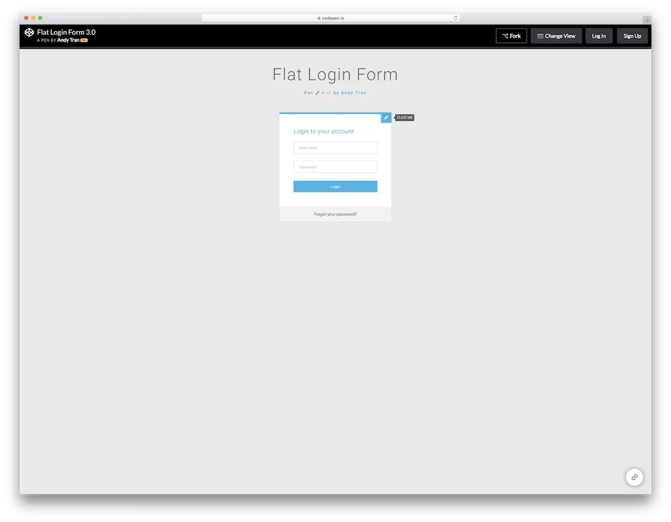Click the Forgot your password link
Image resolution: width=671 pixels, height=522 pixels.
pyautogui.click(x=335, y=214)
